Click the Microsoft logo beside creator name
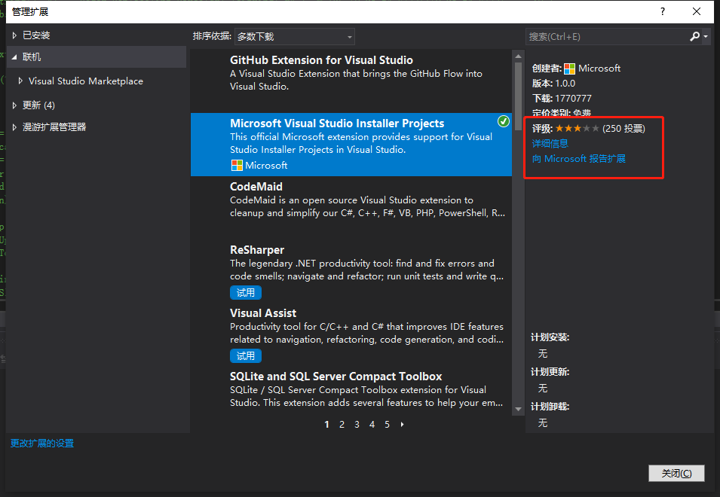The height and width of the screenshot is (497, 720). coord(569,69)
